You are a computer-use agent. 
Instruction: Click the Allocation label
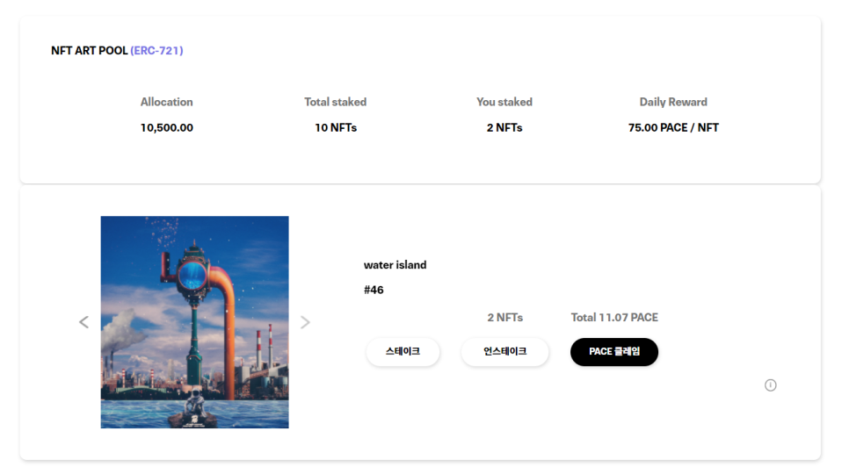[167, 102]
